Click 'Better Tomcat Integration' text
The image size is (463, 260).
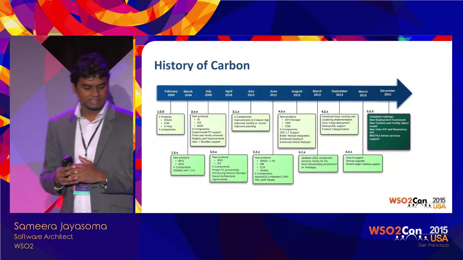click(295, 136)
